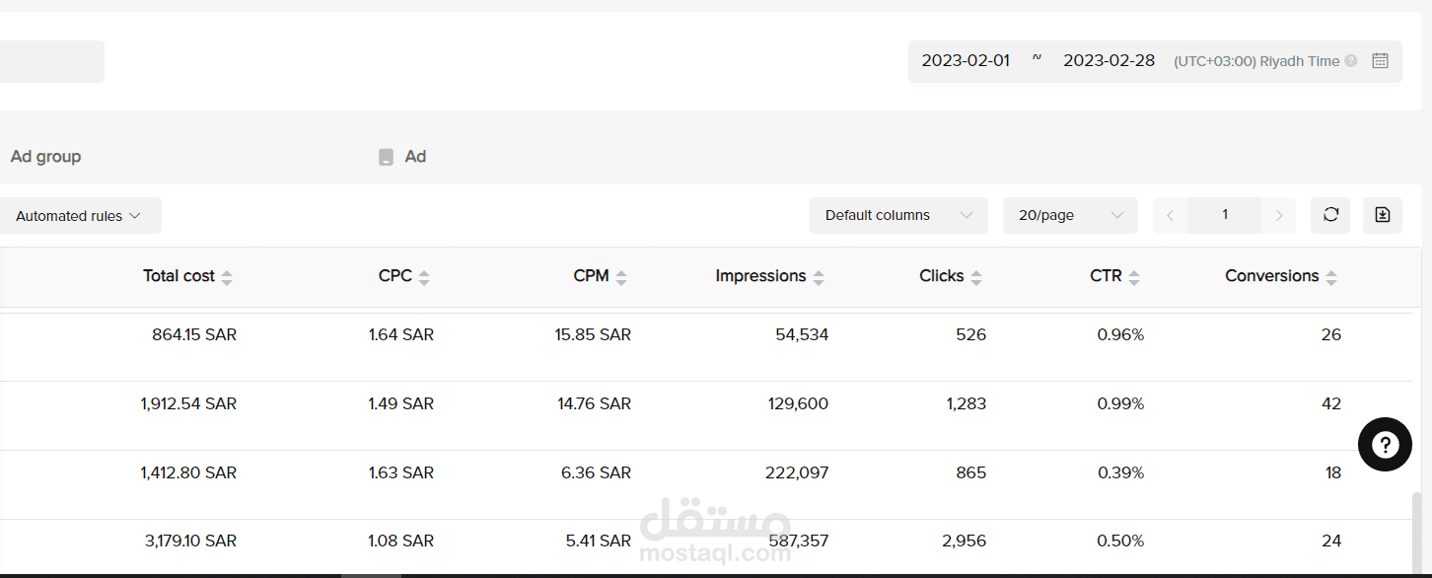1432x578 pixels.
Task: Click the page number input field
Action: click(x=1225, y=215)
